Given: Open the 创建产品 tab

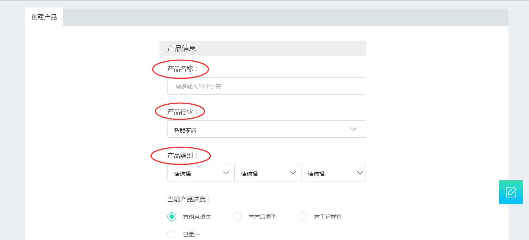Looking at the screenshot, I should 44,17.
